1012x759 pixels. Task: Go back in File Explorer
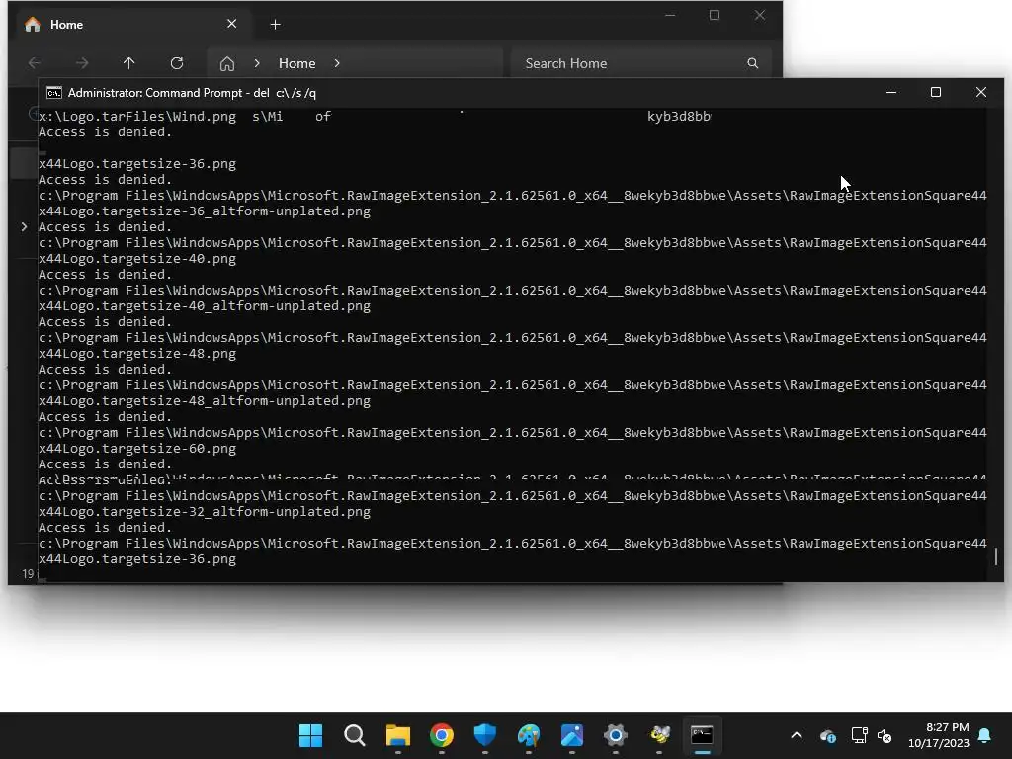click(35, 63)
